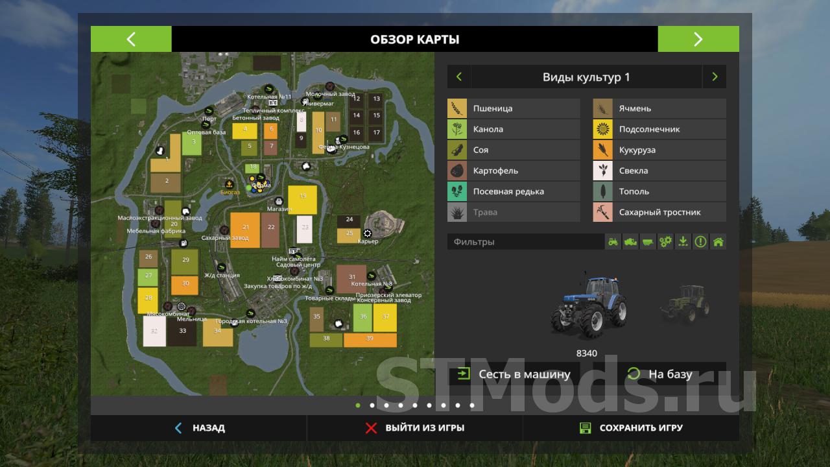Select the first active green page dot
The height and width of the screenshot is (467, 830).
pos(358,405)
